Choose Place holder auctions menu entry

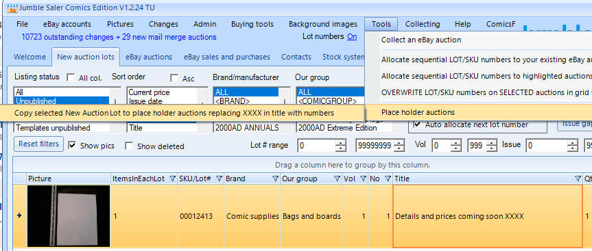(478, 112)
